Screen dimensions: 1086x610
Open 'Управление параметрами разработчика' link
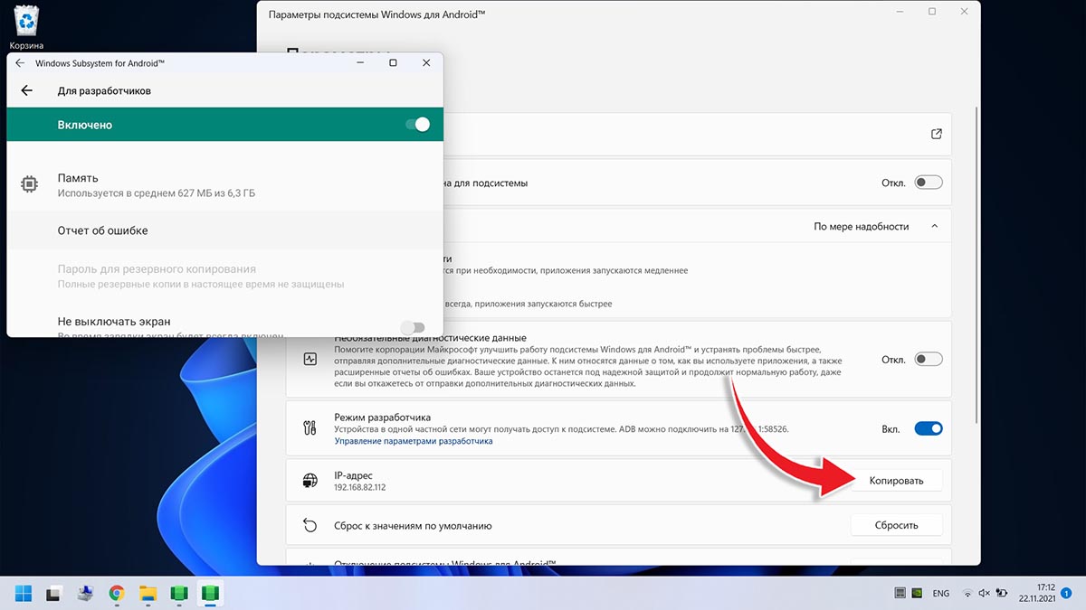(x=414, y=441)
